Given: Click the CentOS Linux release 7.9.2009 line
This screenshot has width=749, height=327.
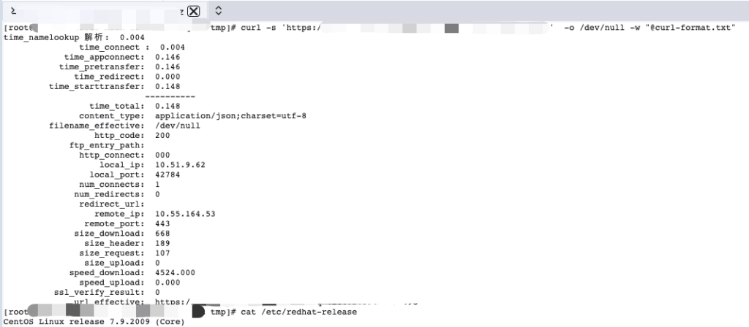Looking at the screenshot, I should tap(94, 322).
